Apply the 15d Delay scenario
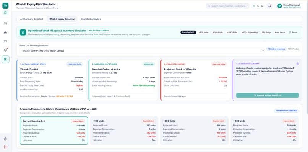Screen dimensions: 308x152 (266, 32)
